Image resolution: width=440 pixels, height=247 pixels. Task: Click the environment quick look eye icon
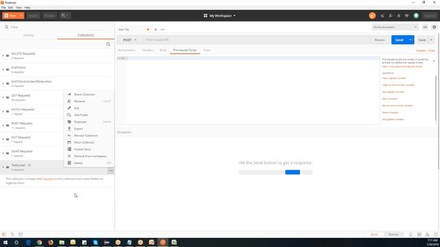click(425, 27)
